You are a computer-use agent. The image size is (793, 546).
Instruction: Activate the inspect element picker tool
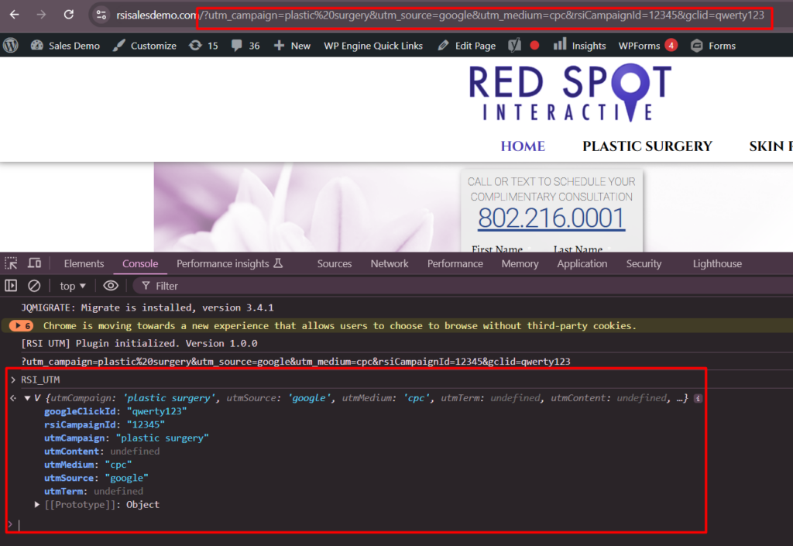[11, 263]
